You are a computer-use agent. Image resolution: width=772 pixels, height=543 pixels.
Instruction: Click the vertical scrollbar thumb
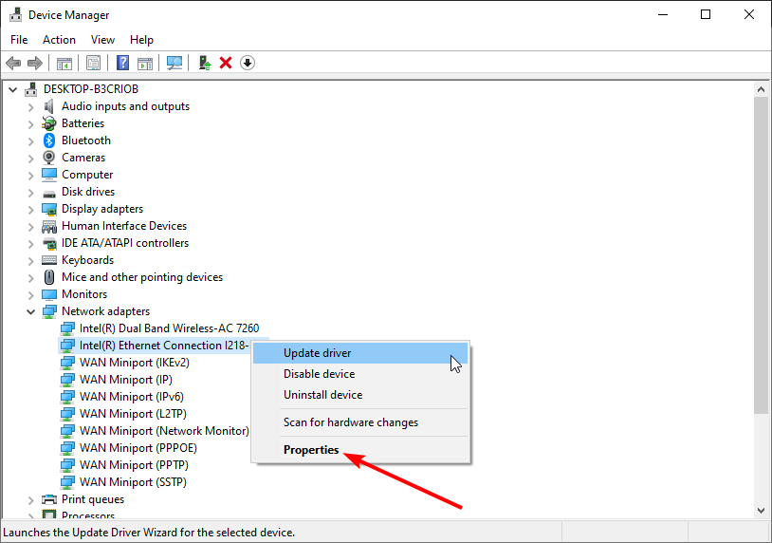[x=762, y=255]
